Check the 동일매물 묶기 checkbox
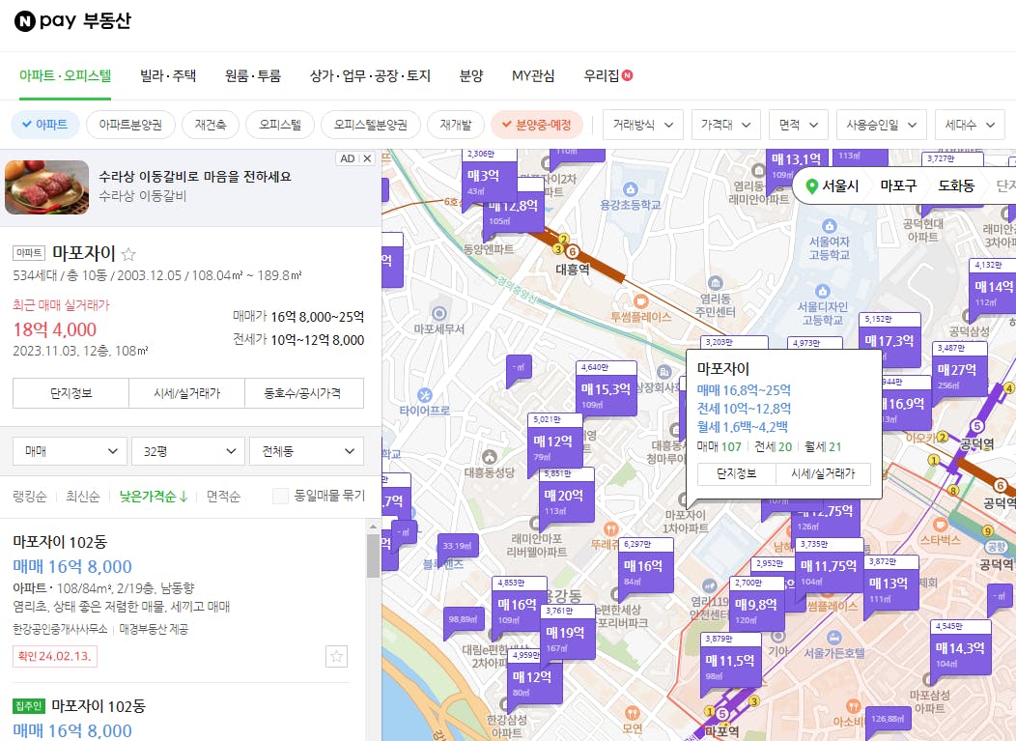 coord(281,496)
